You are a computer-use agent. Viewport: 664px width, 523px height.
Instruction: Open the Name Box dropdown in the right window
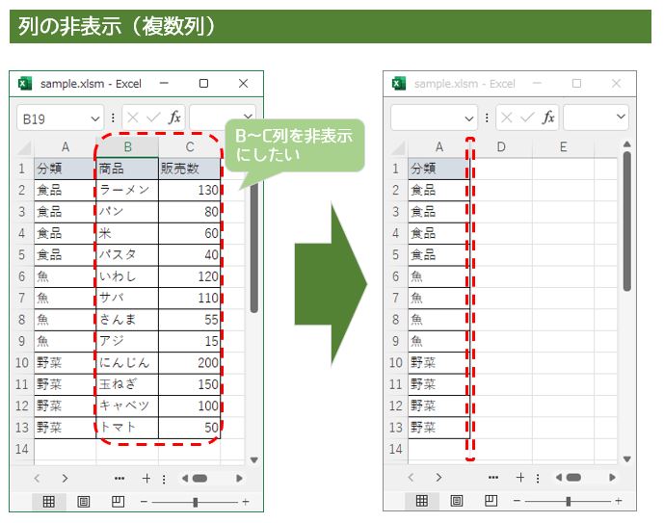pos(469,118)
